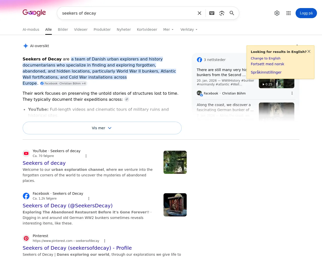Click the search by image camera icon
This screenshot has width=322, height=258.
pyautogui.click(x=222, y=13)
